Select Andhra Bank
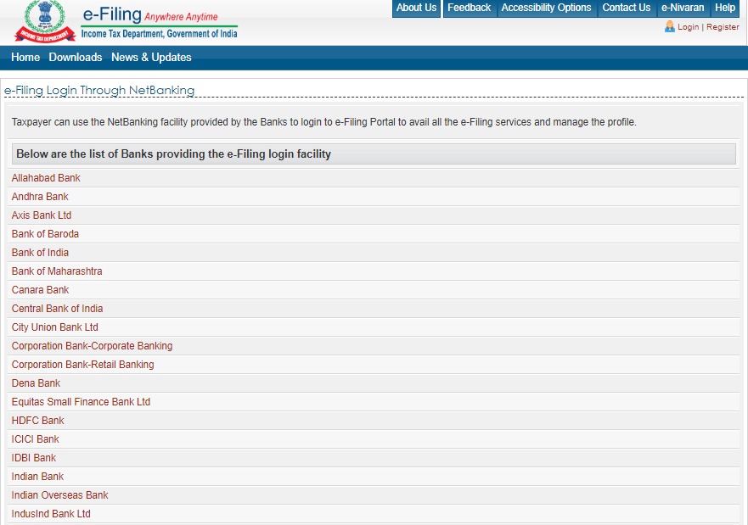This screenshot has width=748, height=525. [x=40, y=196]
